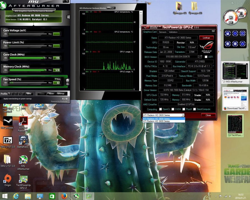Viewport: 250px width, 200px height.
Task: Open Új mappa (2) desktop folder
Action: [179, 8]
